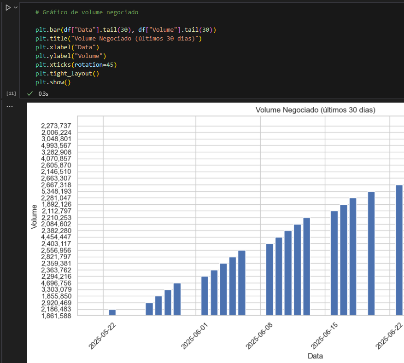Viewport: 404px width, 363px height.
Task: Click the y tick value 5,348,193
Action: click(x=56, y=191)
